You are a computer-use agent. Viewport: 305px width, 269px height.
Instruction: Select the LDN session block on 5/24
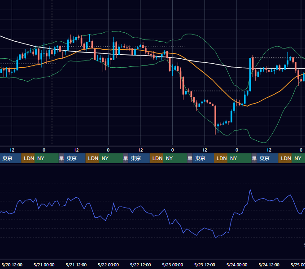285,158
